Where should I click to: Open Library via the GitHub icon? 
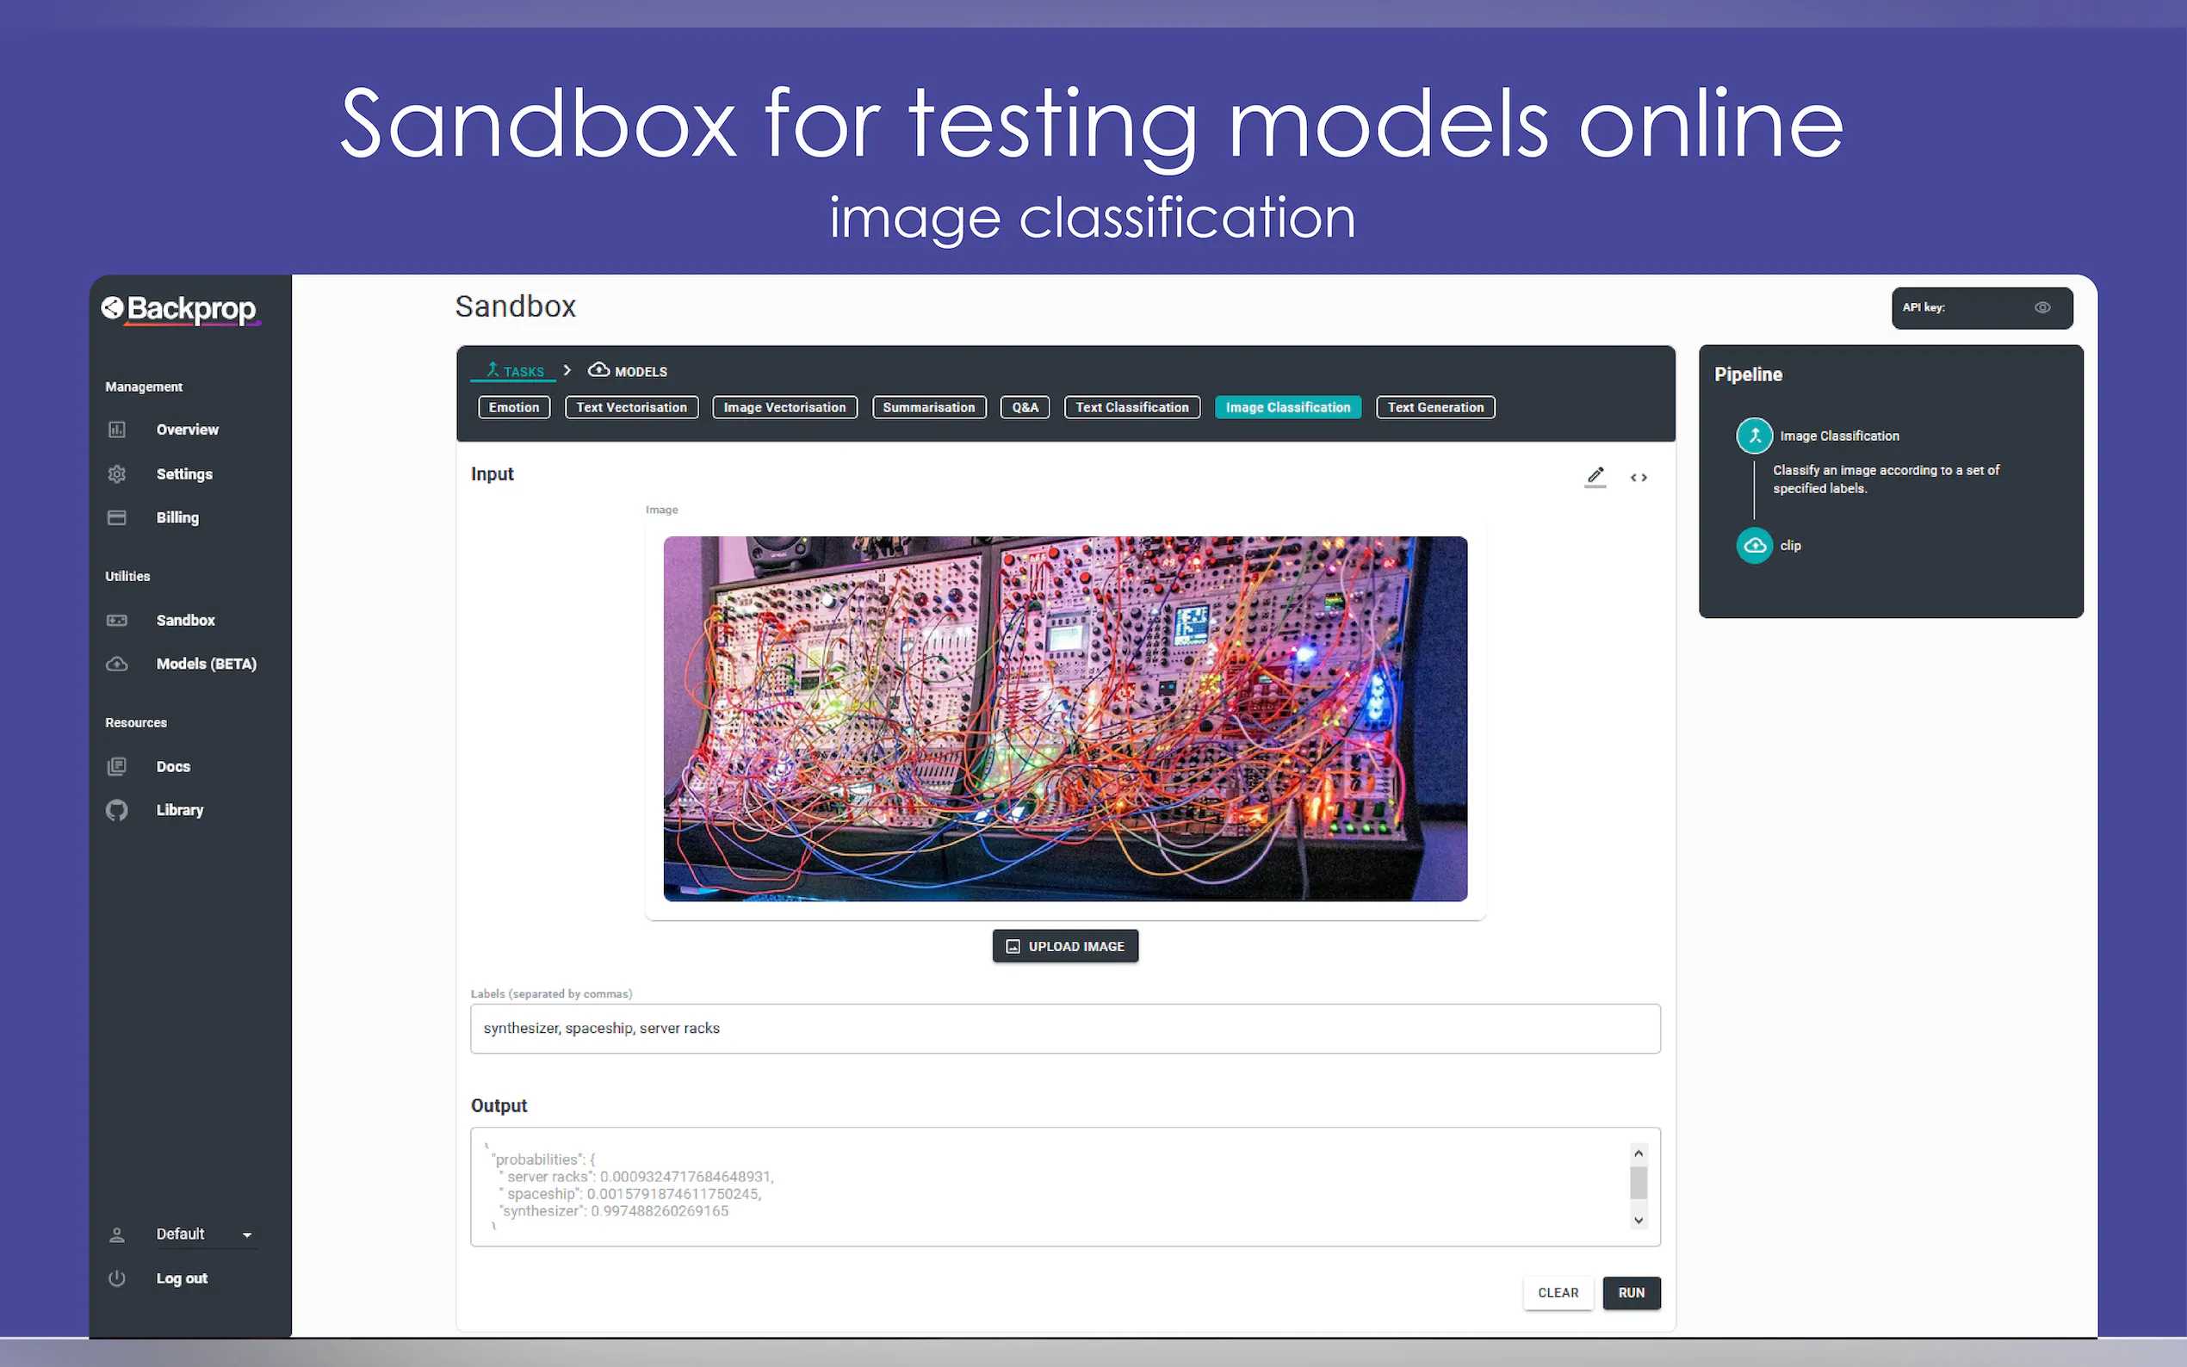(x=116, y=810)
